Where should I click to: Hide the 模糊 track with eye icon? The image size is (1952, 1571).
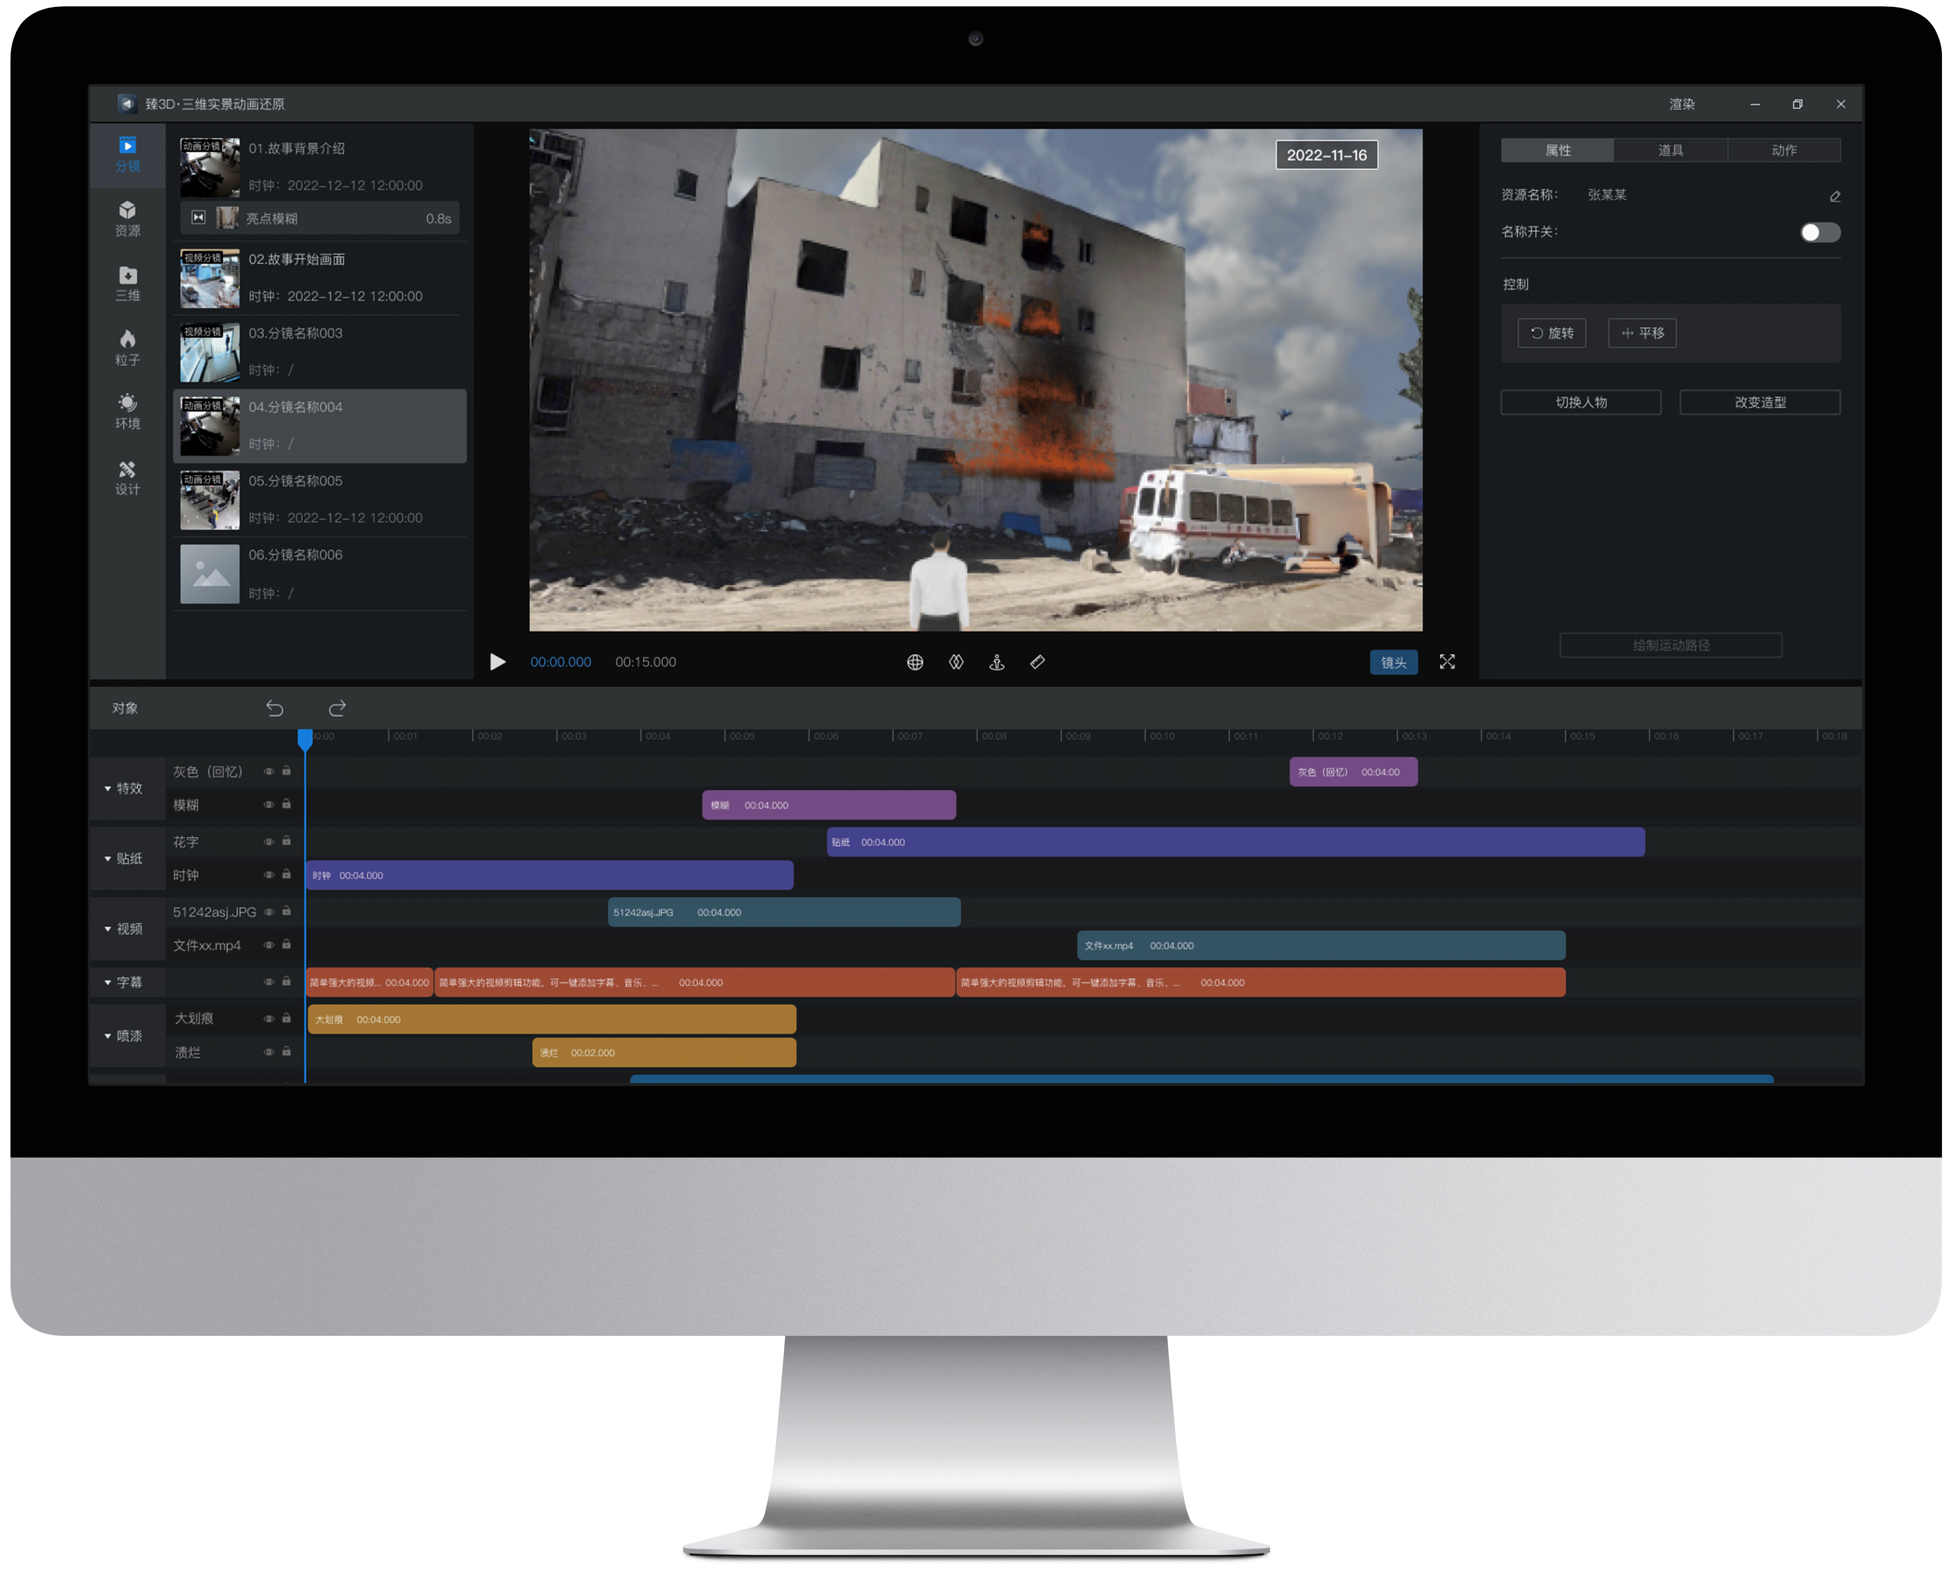pos(269,805)
